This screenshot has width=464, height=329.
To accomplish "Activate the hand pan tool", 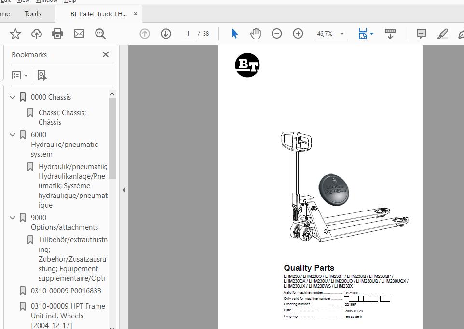I will point(255,34).
